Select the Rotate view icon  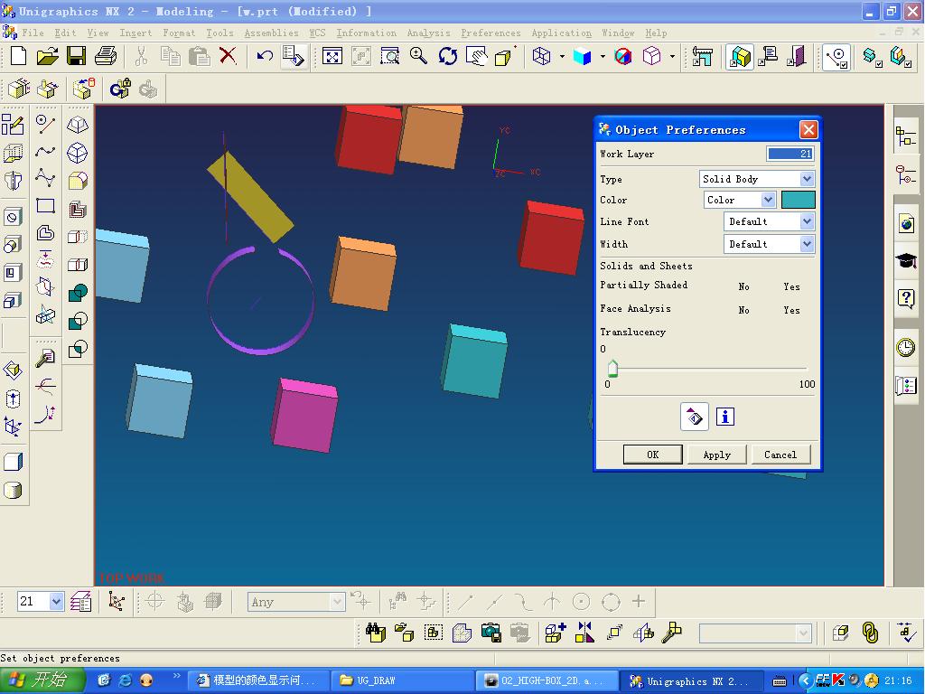pos(448,56)
